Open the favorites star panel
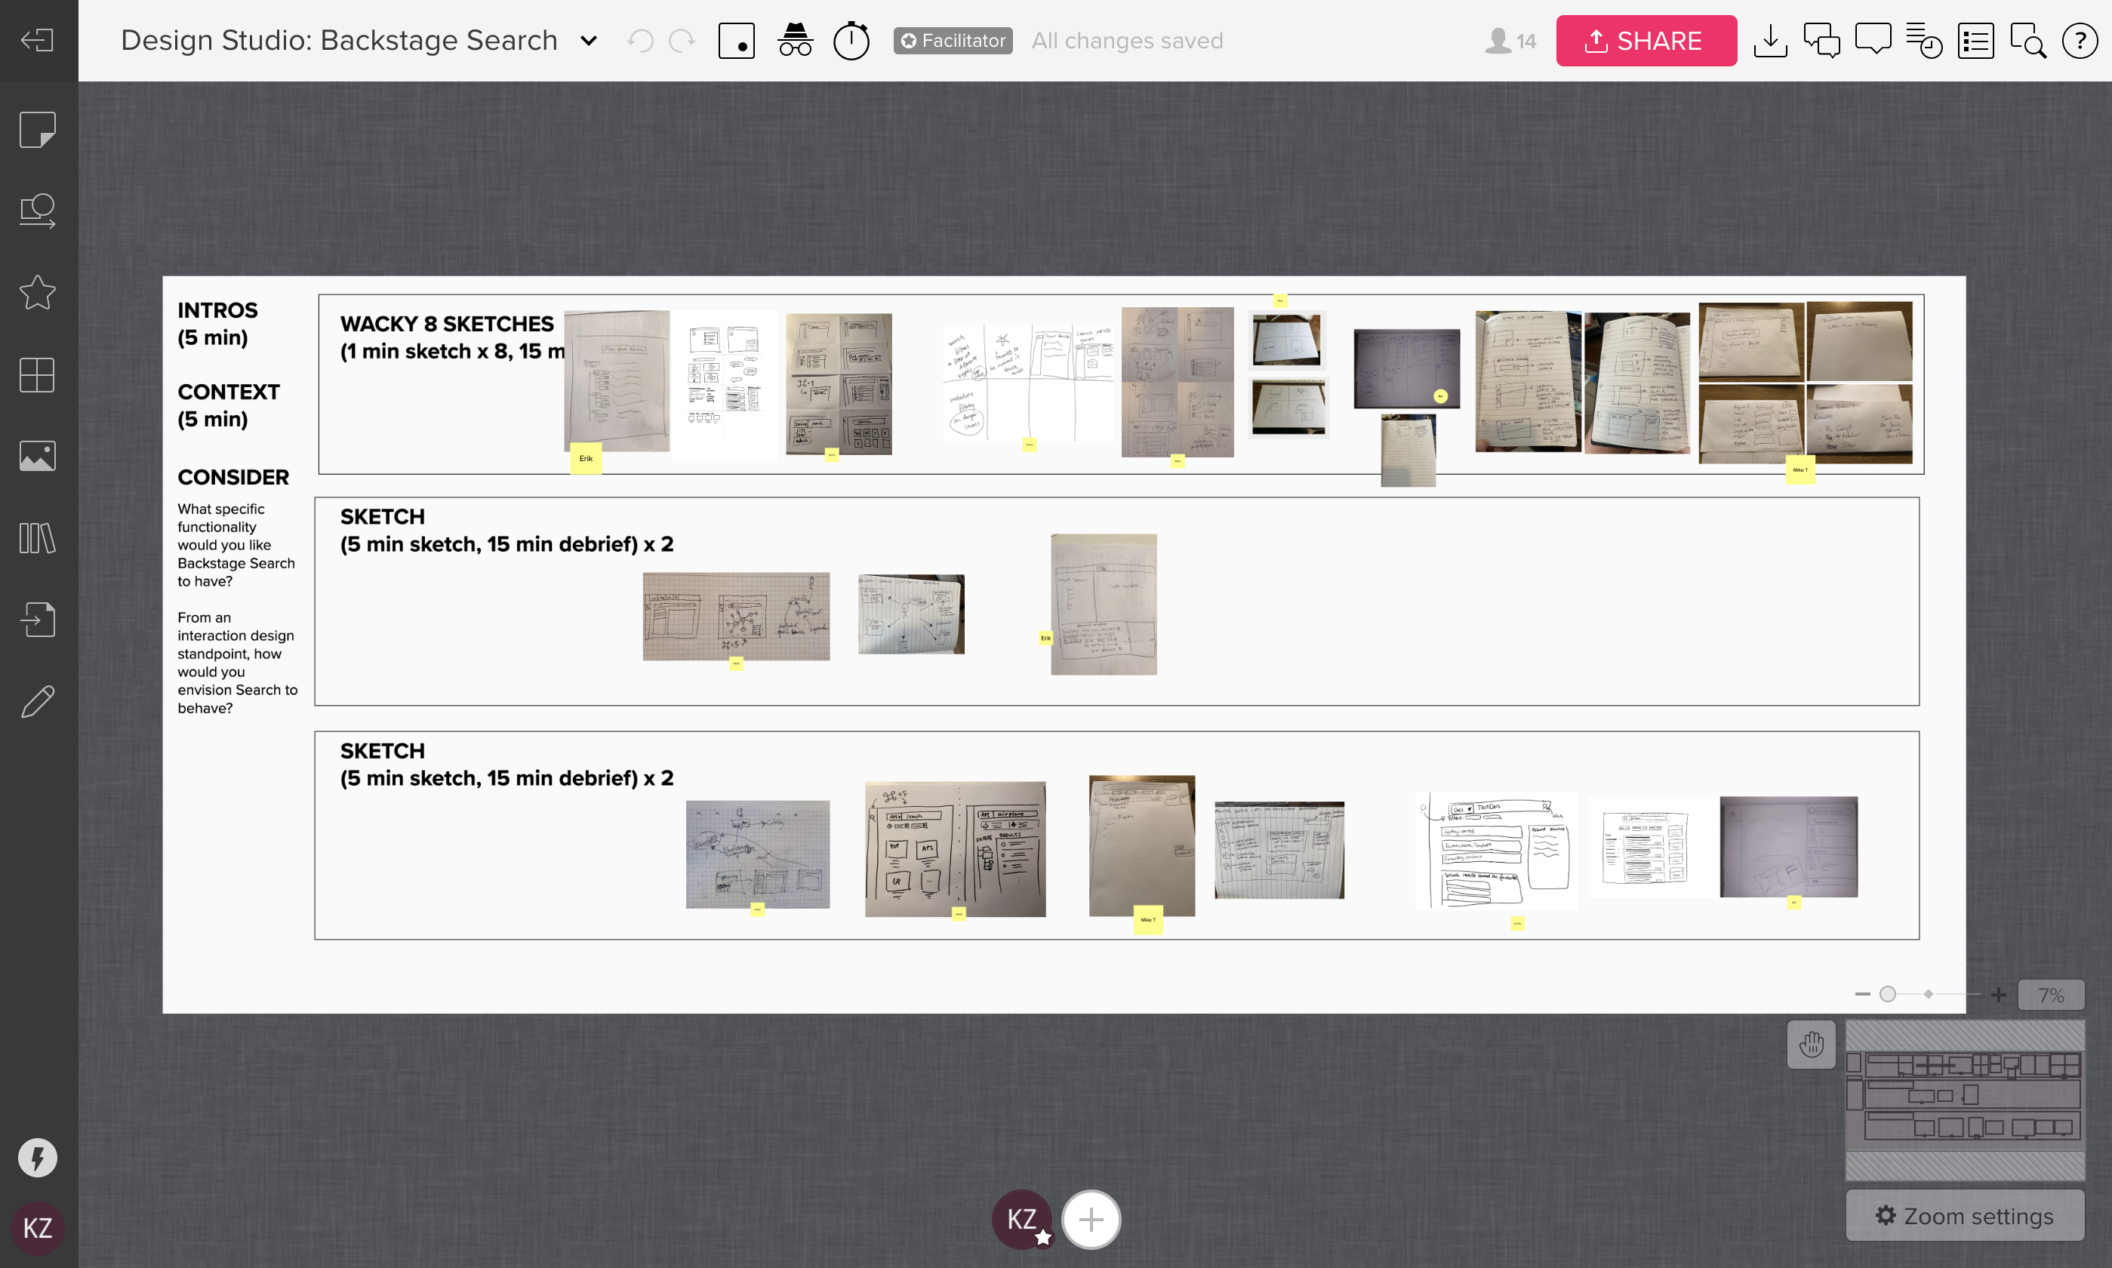The image size is (2112, 1268). (x=38, y=293)
